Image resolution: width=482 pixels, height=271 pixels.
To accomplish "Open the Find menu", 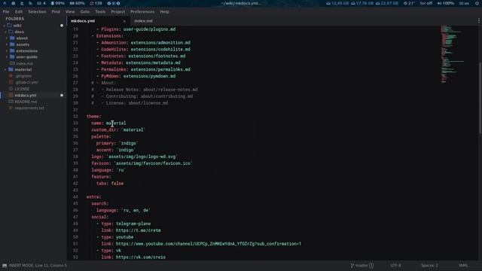I will pos(56,12).
